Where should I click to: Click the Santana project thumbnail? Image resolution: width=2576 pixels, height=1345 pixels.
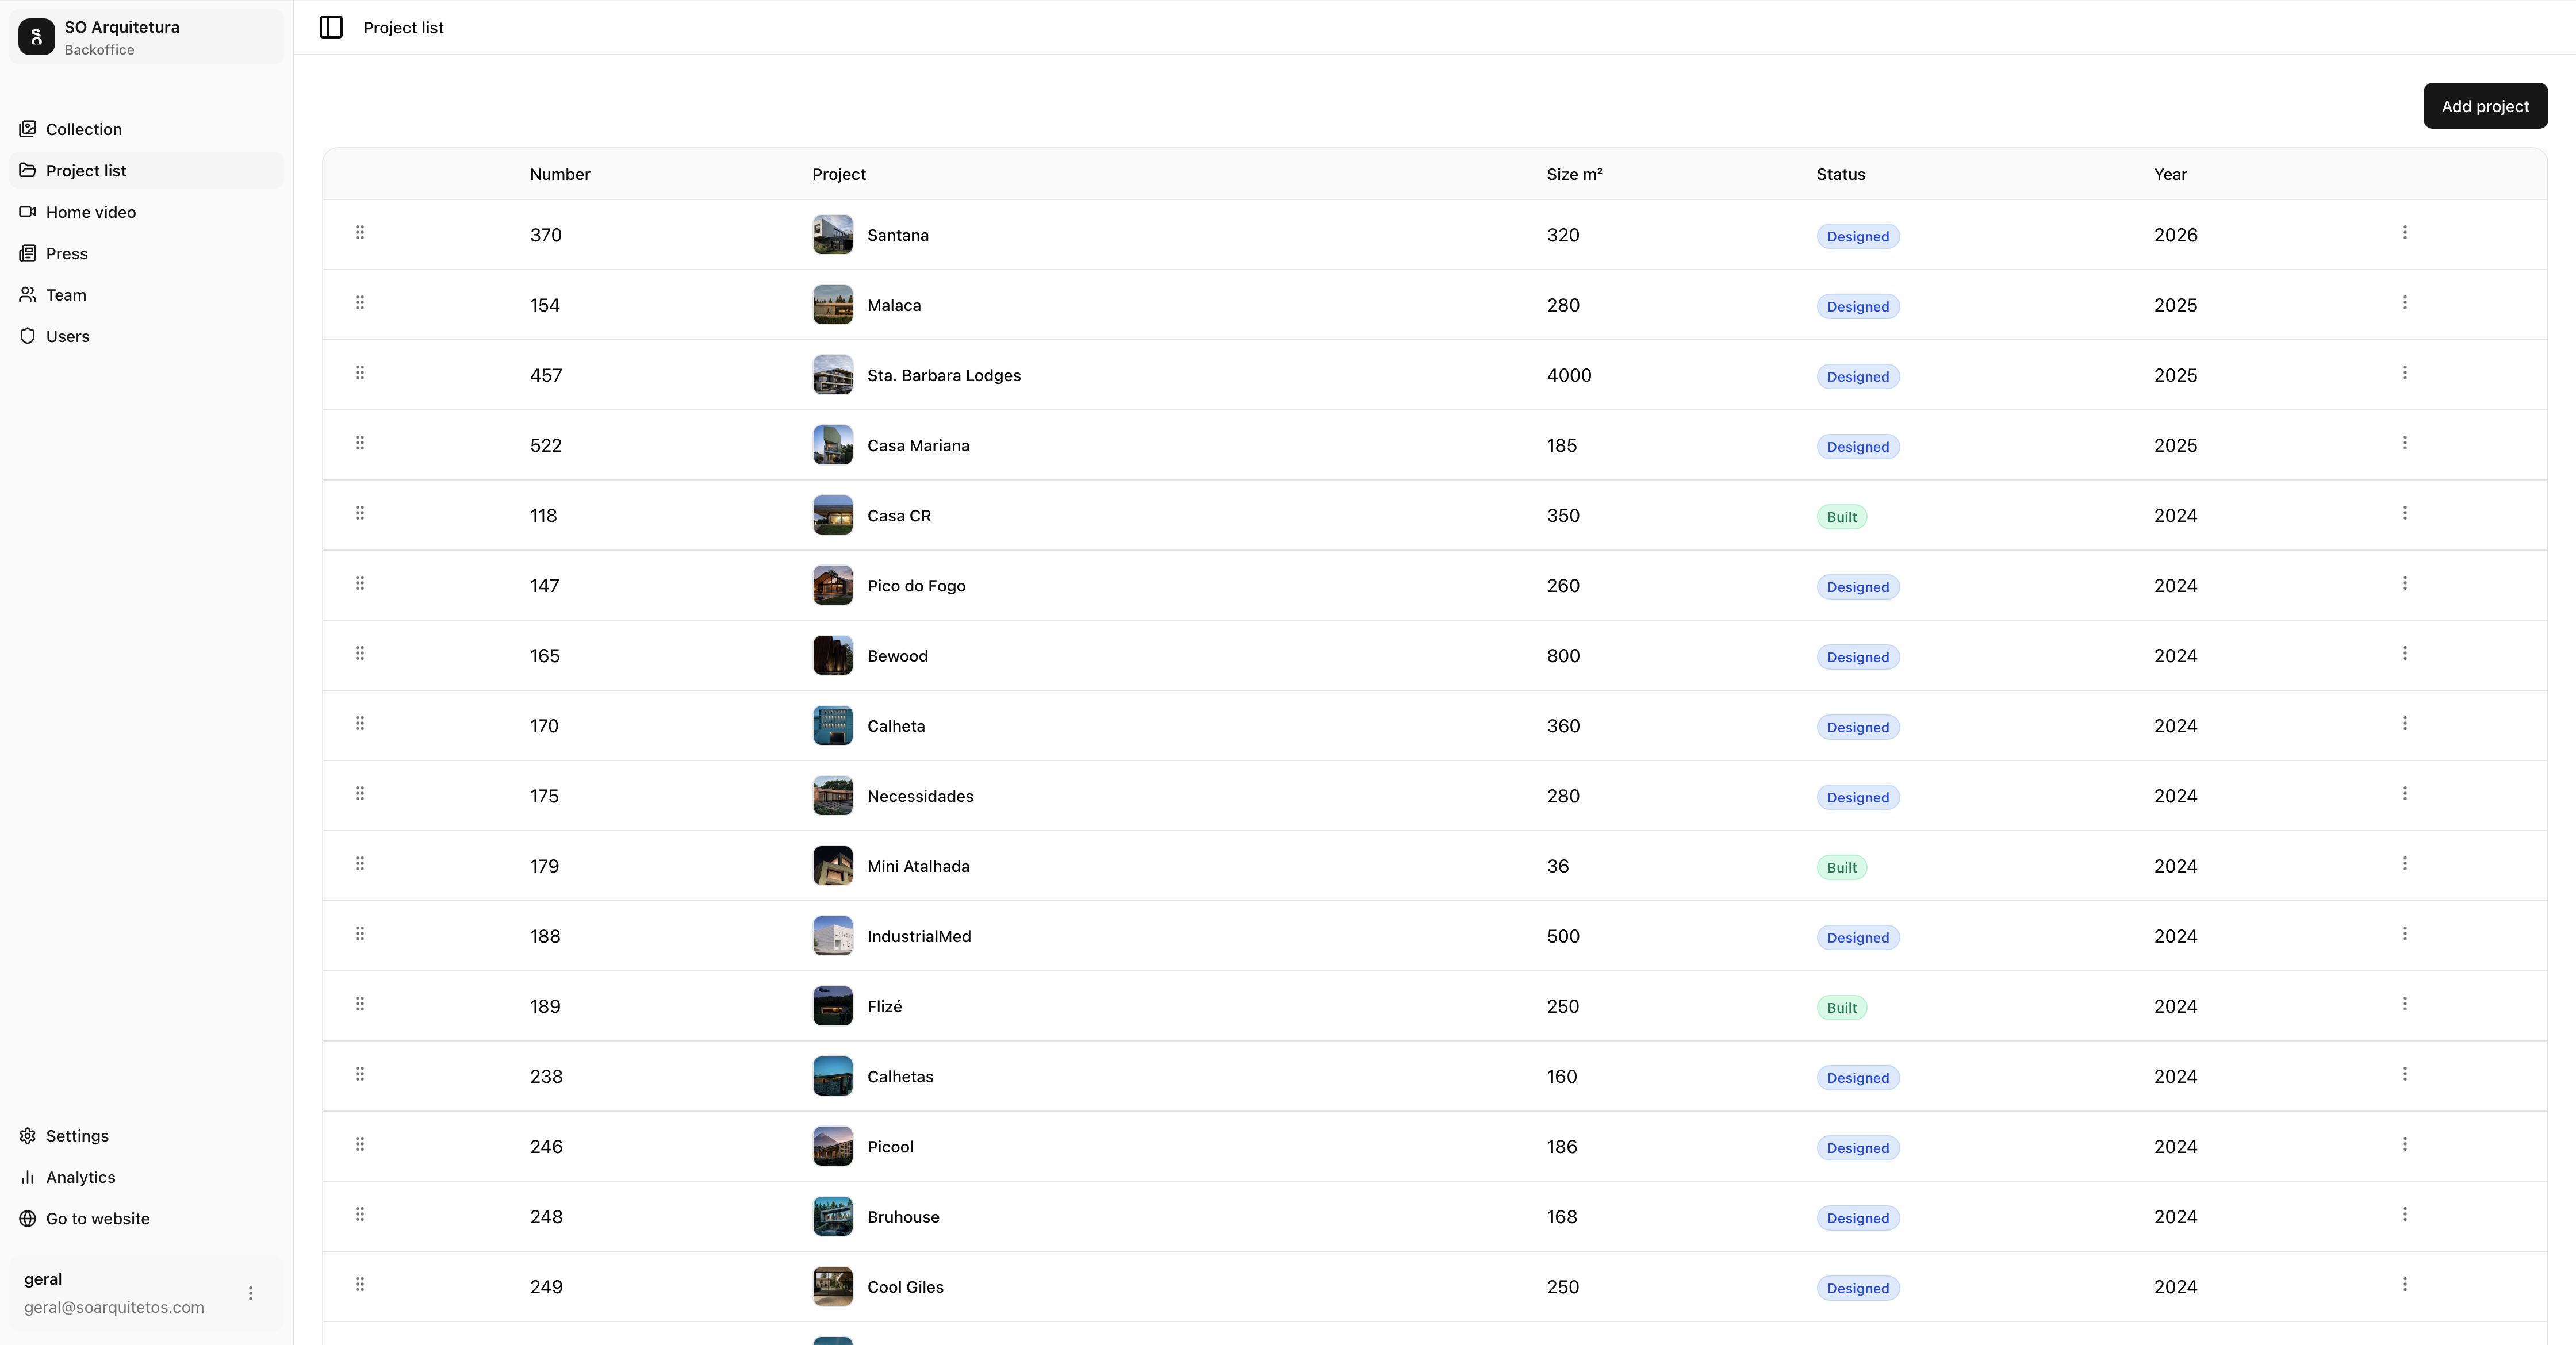(833, 235)
